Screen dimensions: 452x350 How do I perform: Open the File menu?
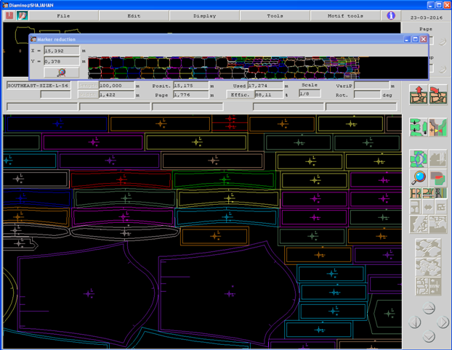pos(63,15)
